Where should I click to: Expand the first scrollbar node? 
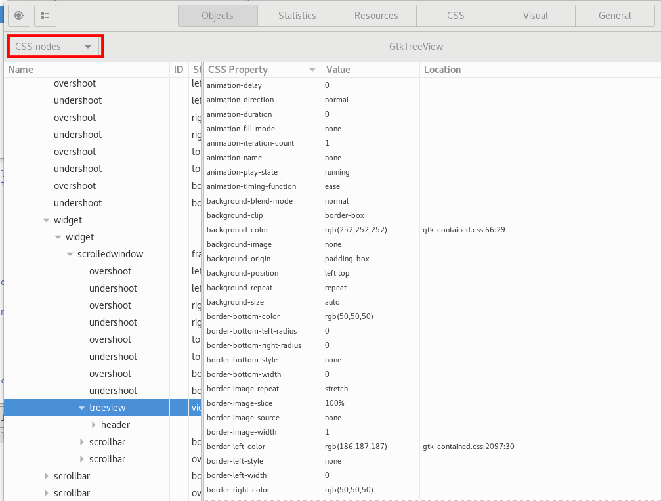coord(81,442)
